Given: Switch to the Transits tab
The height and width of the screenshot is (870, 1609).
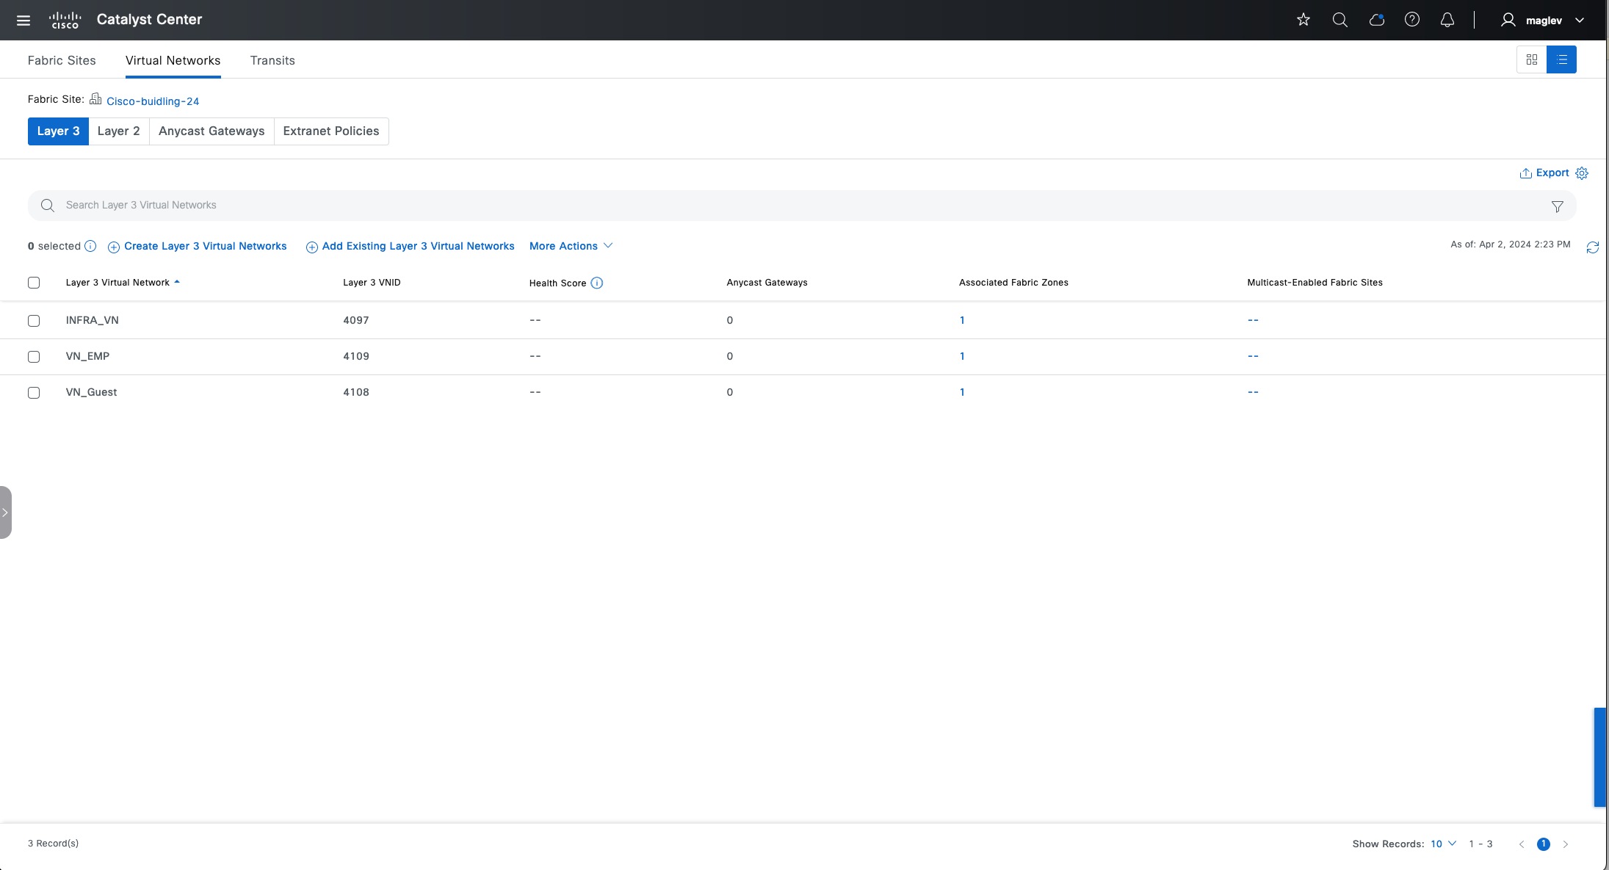Looking at the screenshot, I should coord(272,60).
